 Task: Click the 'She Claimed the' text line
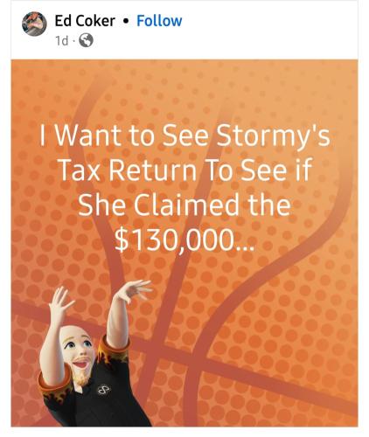click(x=184, y=205)
